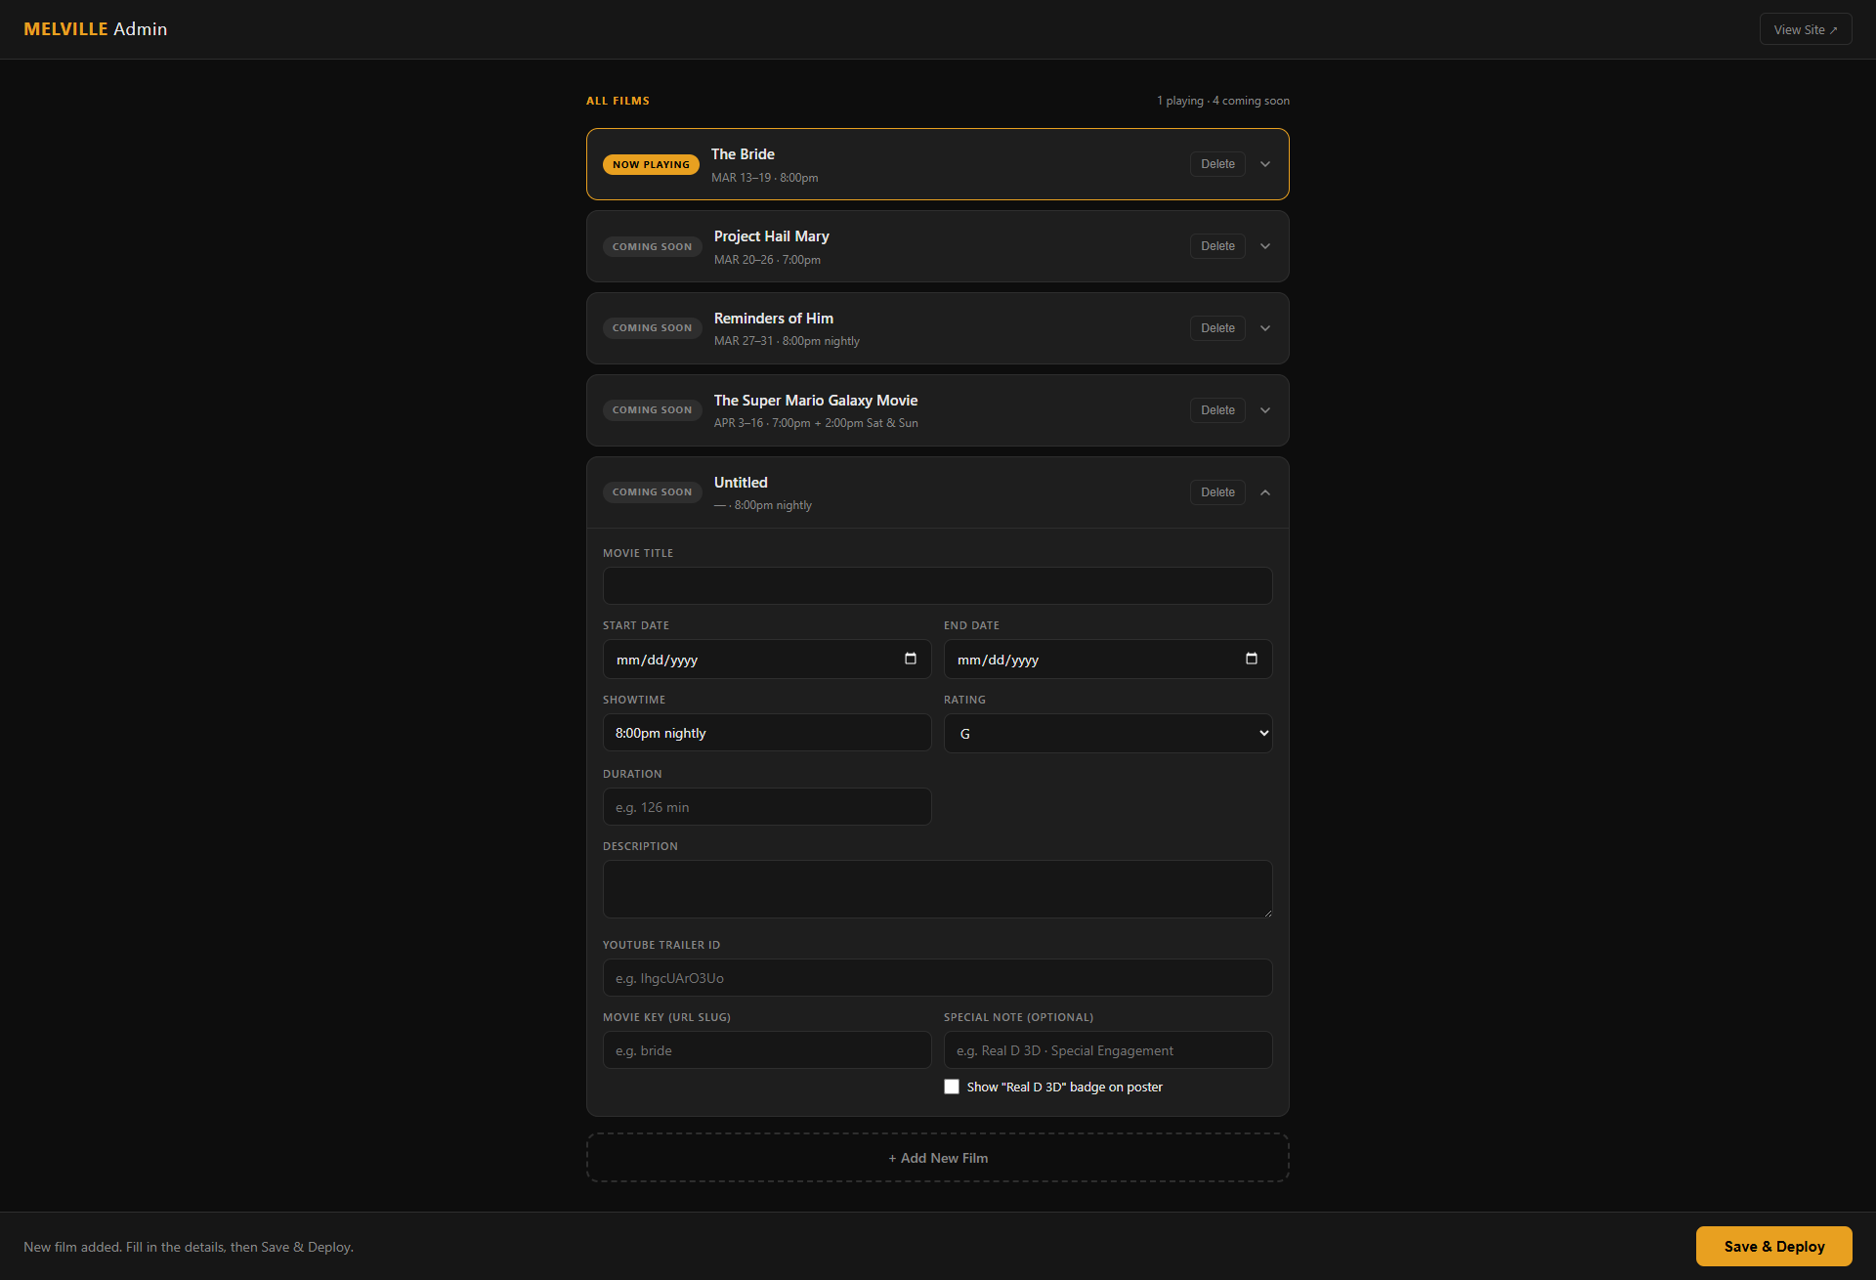The width and height of the screenshot is (1876, 1280).
Task: Collapse the Untitled film editor panel
Action: (x=1265, y=492)
